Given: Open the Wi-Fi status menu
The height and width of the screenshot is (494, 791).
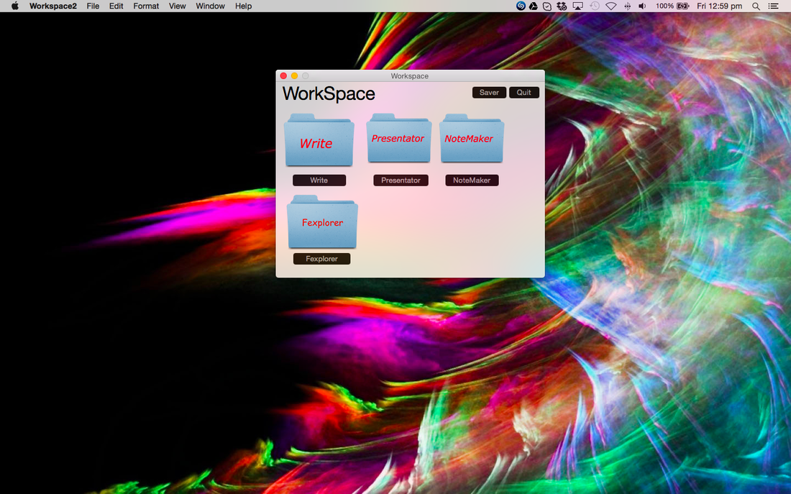Looking at the screenshot, I should (611, 6).
